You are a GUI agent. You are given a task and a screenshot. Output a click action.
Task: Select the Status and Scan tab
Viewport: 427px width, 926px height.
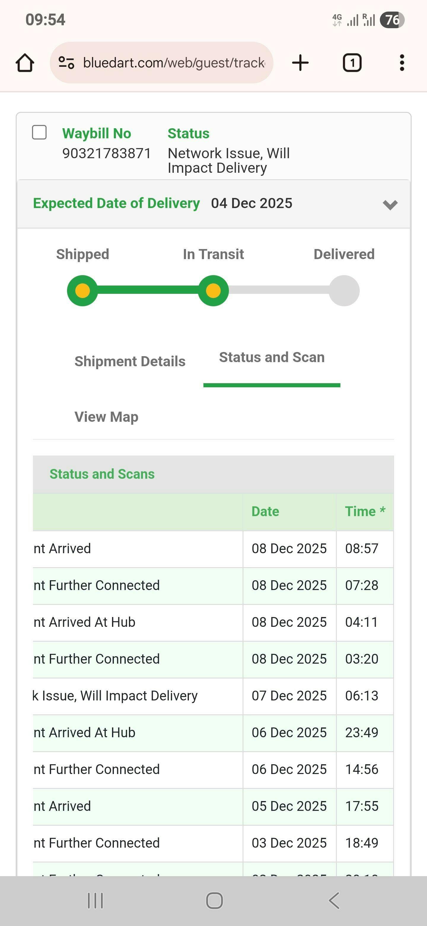click(x=272, y=358)
